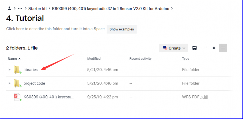Open the KS0399 keyestudio 37 in 1 breadcrumb

(111, 9)
